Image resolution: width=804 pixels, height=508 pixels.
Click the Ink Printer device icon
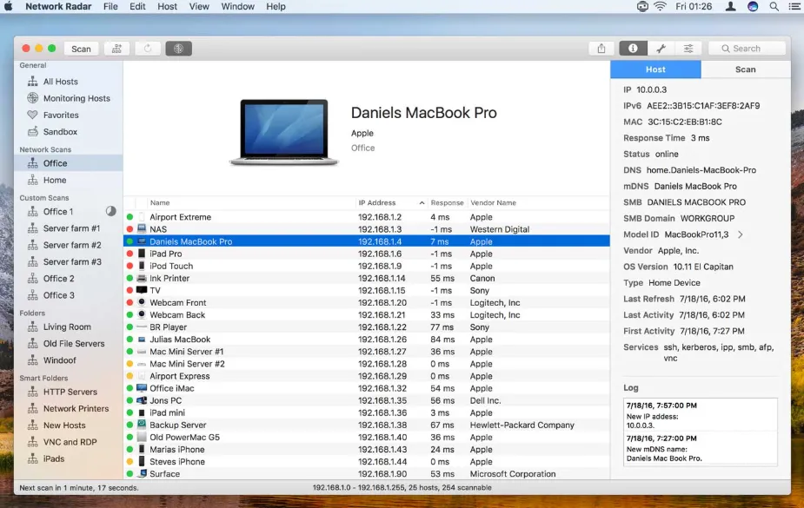142,278
